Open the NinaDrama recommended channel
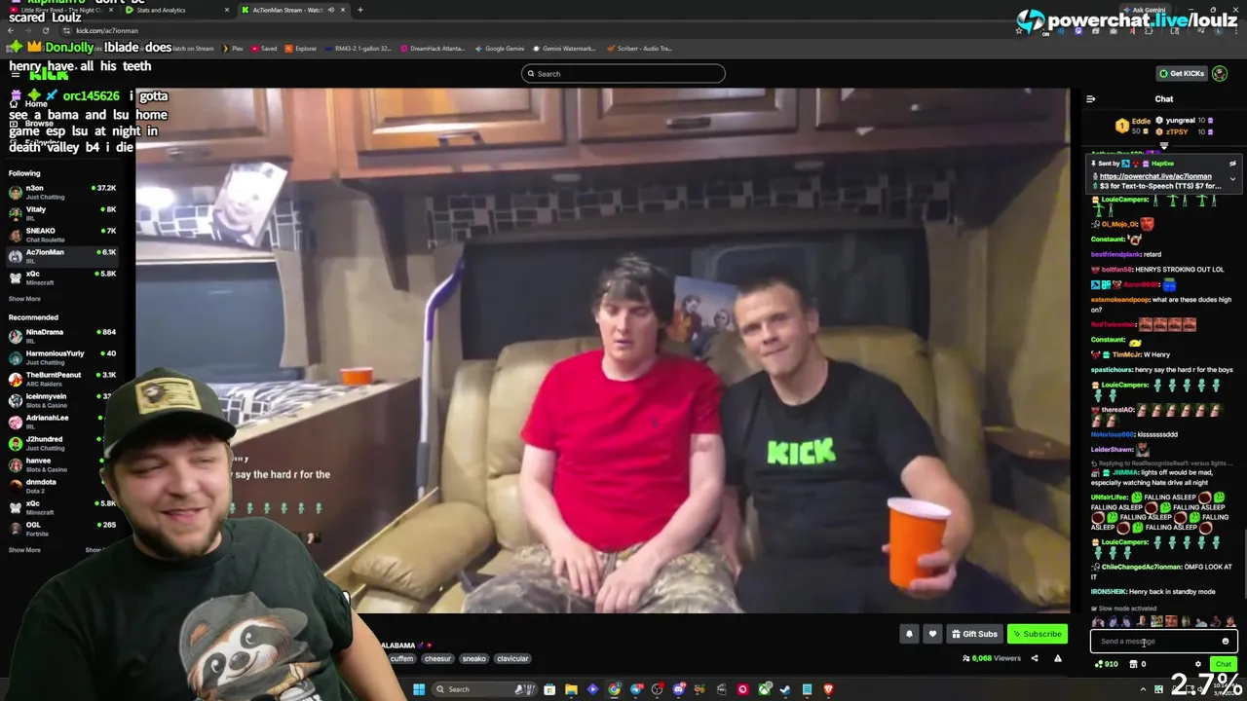This screenshot has height=701, width=1247. 62,336
